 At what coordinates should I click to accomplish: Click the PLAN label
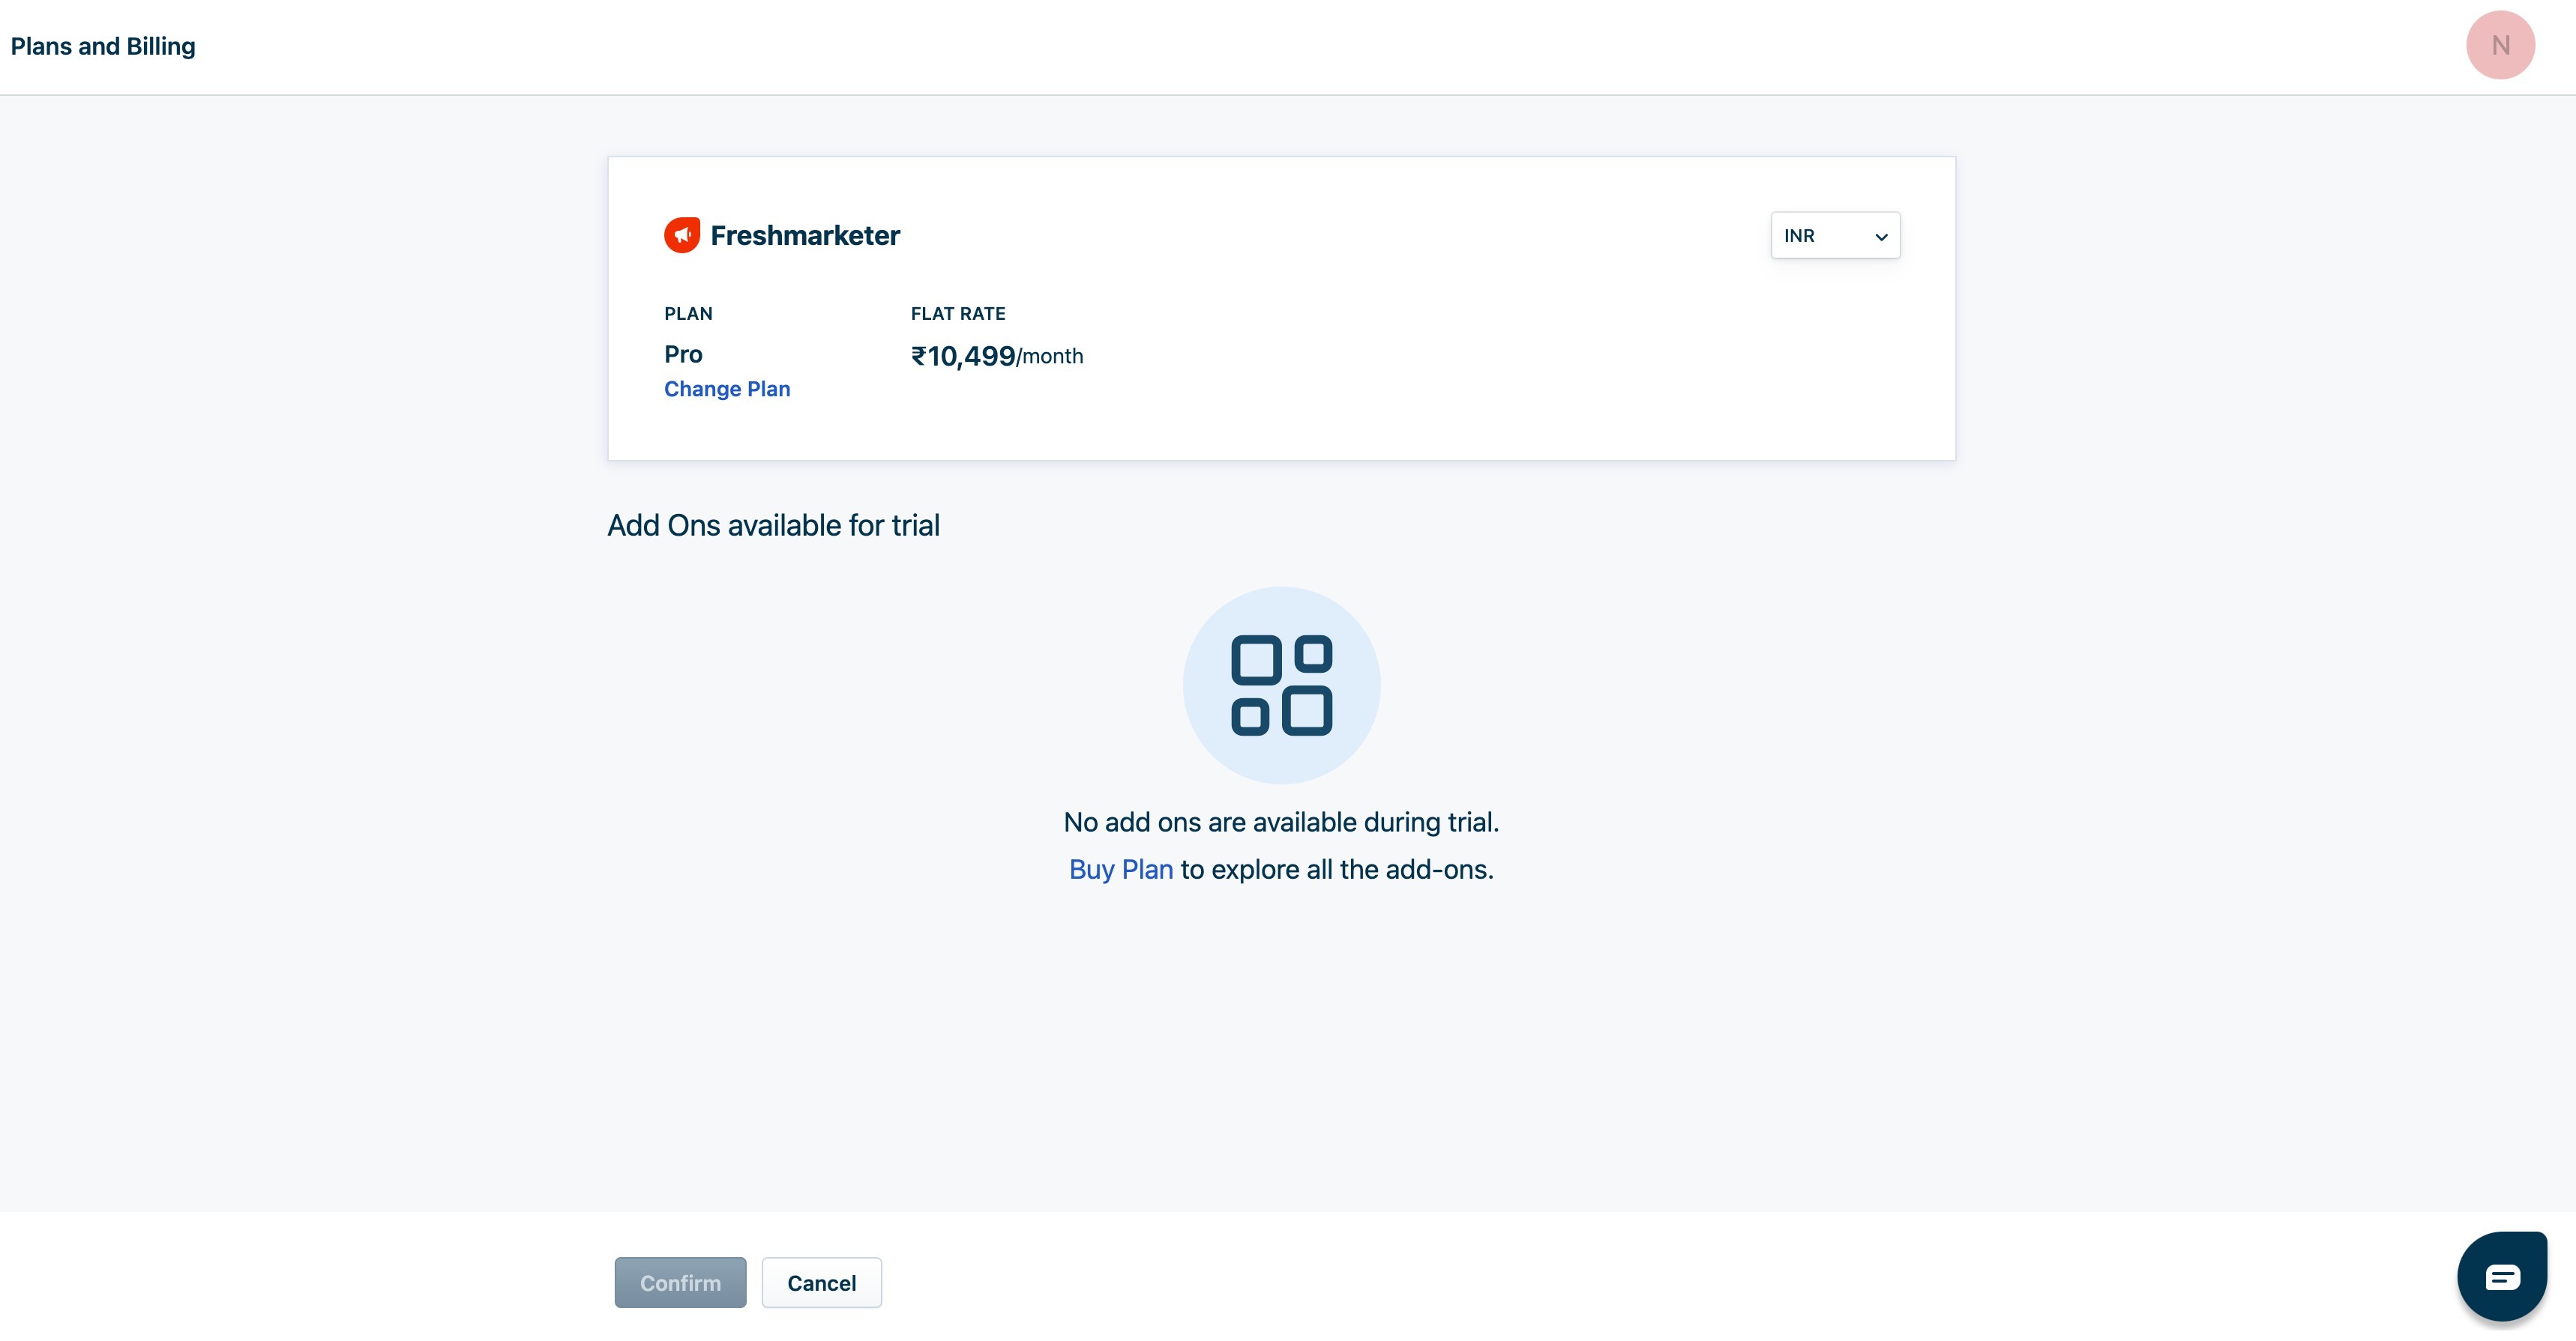[688, 314]
